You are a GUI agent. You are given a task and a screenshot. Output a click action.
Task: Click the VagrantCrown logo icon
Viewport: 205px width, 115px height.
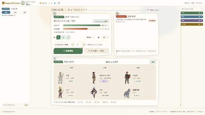click(3, 3)
